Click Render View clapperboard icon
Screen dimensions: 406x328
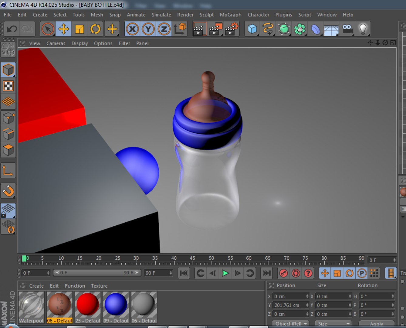coord(200,29)
